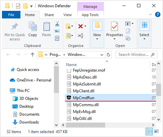Click the Select ribbon icon
The image size is (163, 137).
(145, 25)
